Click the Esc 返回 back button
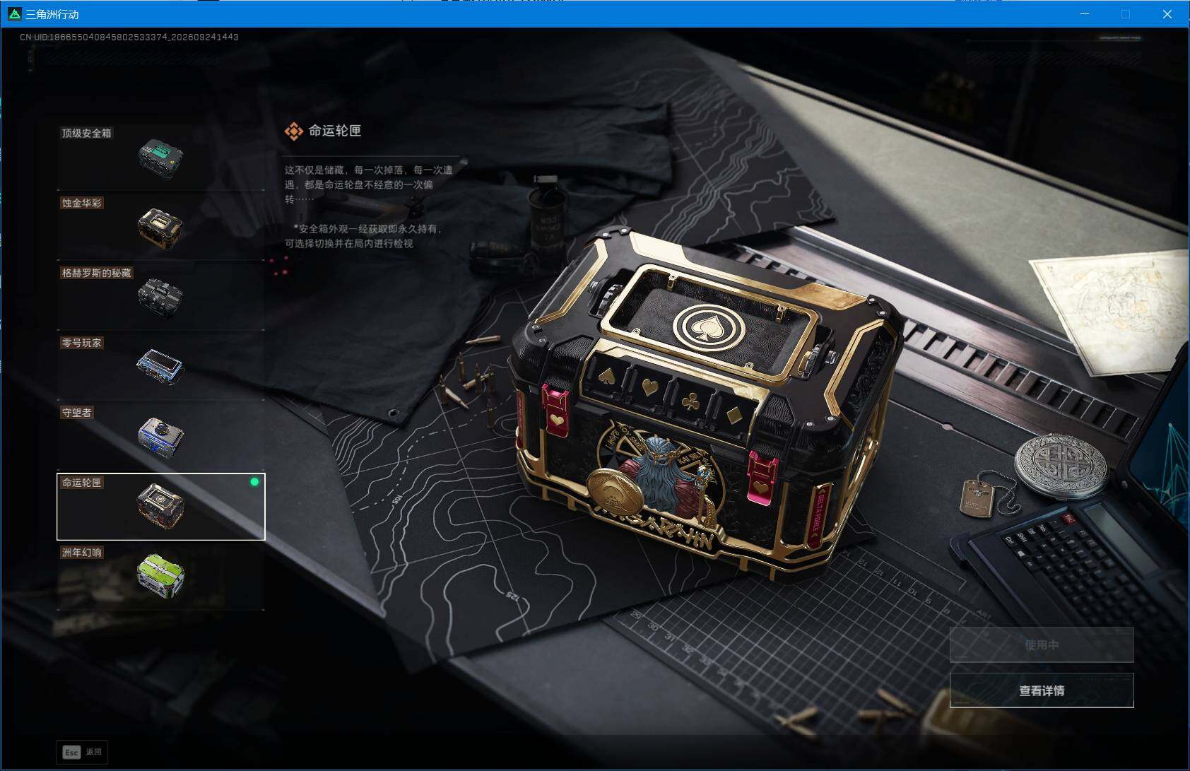The width and height of the screenshot is (1190, 771). click(83, 752)
